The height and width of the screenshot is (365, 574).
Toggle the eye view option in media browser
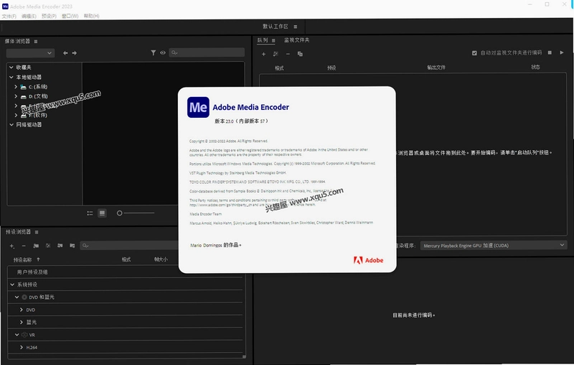click(163, 52)
